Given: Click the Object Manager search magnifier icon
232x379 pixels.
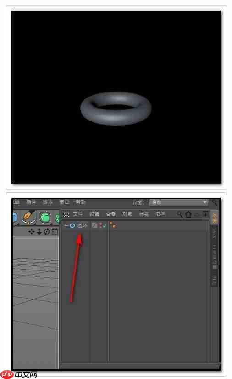Looking at the screenshot, I should coord(180,214).
